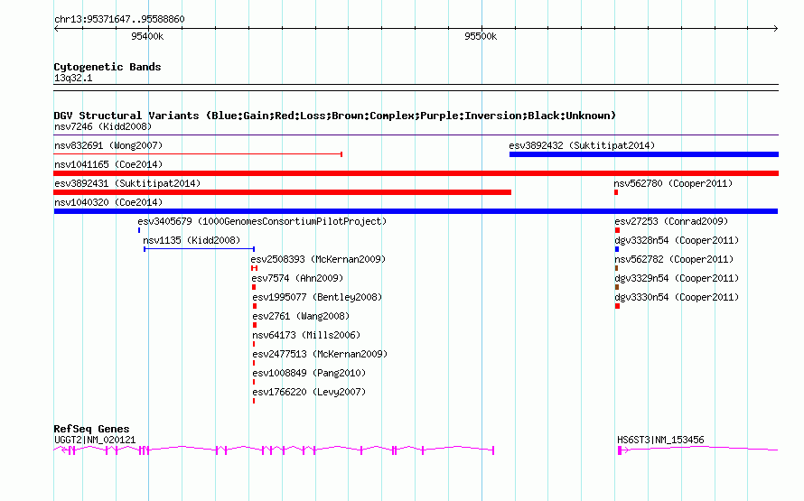Select variant label nsv832691 (Wong2007)

pyautogui.click(x=108, y=145)
